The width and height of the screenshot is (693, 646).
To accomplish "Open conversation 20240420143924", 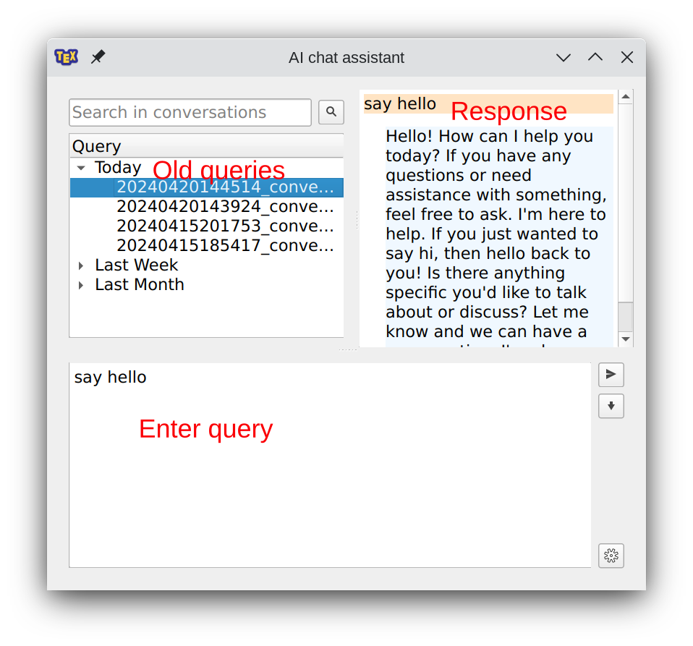I will (224, 207).
